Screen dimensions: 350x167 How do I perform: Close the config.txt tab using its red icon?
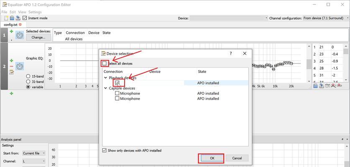pos(20,25)
